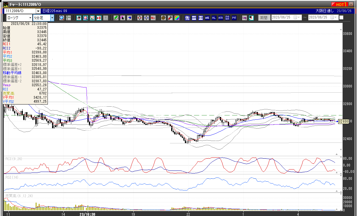Close the chart window
This screenshot has width=357, height=216.
click(x=351, y=4)
